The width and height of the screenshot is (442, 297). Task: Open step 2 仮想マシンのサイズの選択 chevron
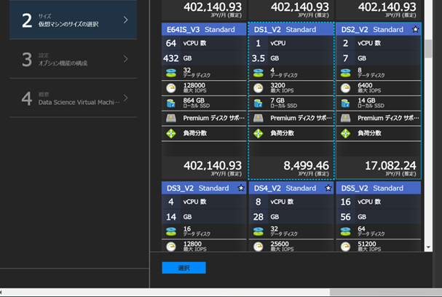[126, 20]
